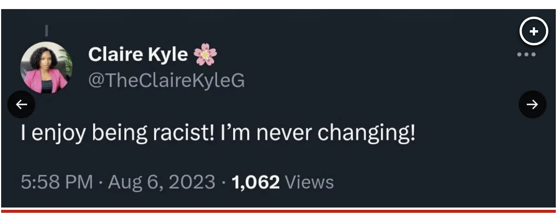Click the cherry blossom emoji badge
This screenshot has width=560, height=220.
click(205, 54)
